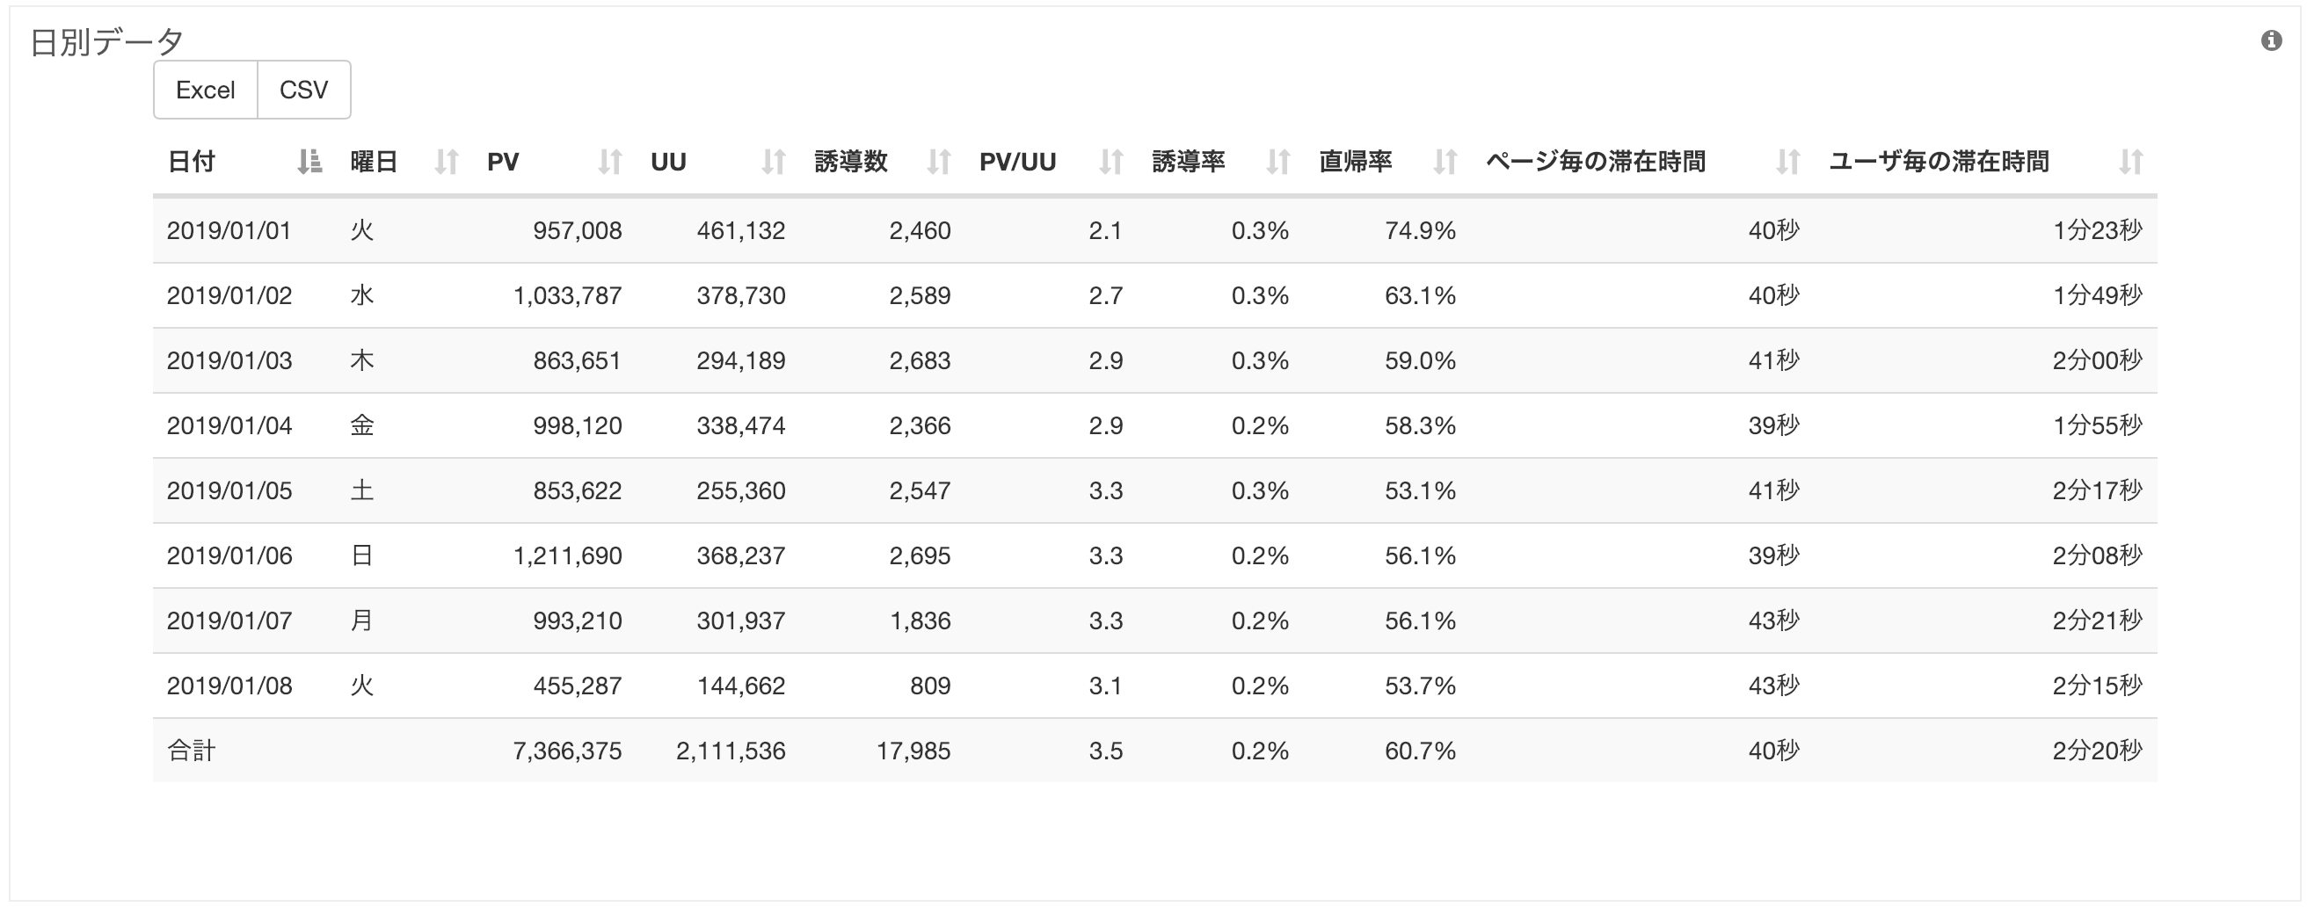This screenshot has width=2307, height=907.
Task: Click the UU column sort arrows
Action: tap(774, 162)
